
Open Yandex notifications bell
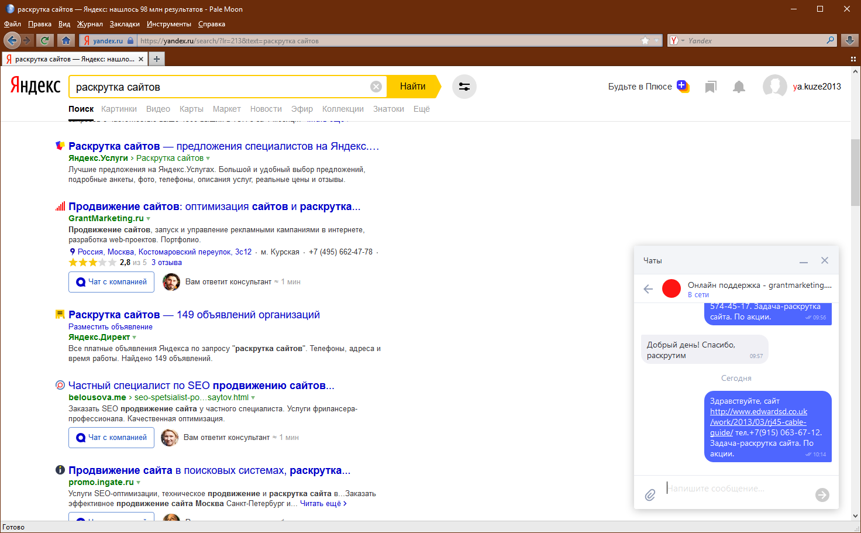pos(739,87)
